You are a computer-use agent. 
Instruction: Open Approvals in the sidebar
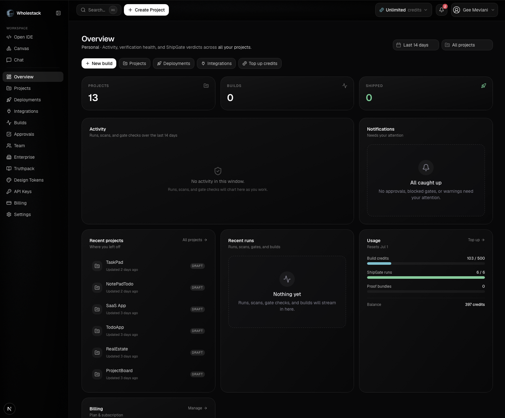33,134
